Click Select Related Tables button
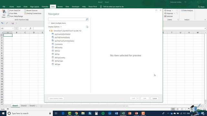Viewport: 207px width, 116px height. (56, 98)
